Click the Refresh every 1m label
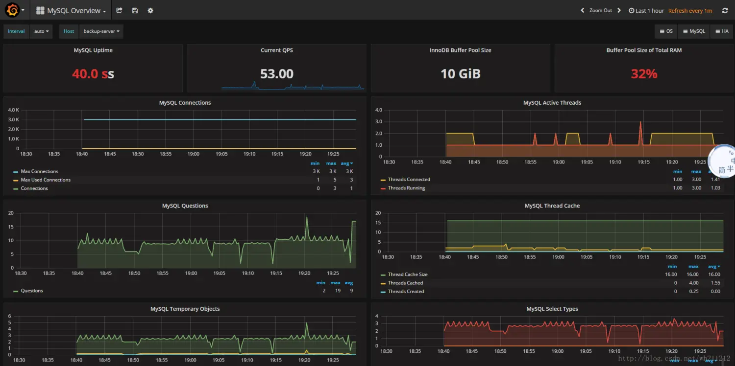The width and height of the screenshot is (735, 366). click(690, 10)
